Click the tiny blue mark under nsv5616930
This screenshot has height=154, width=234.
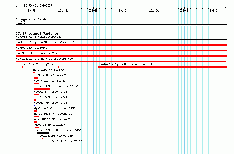coord(48,144)
